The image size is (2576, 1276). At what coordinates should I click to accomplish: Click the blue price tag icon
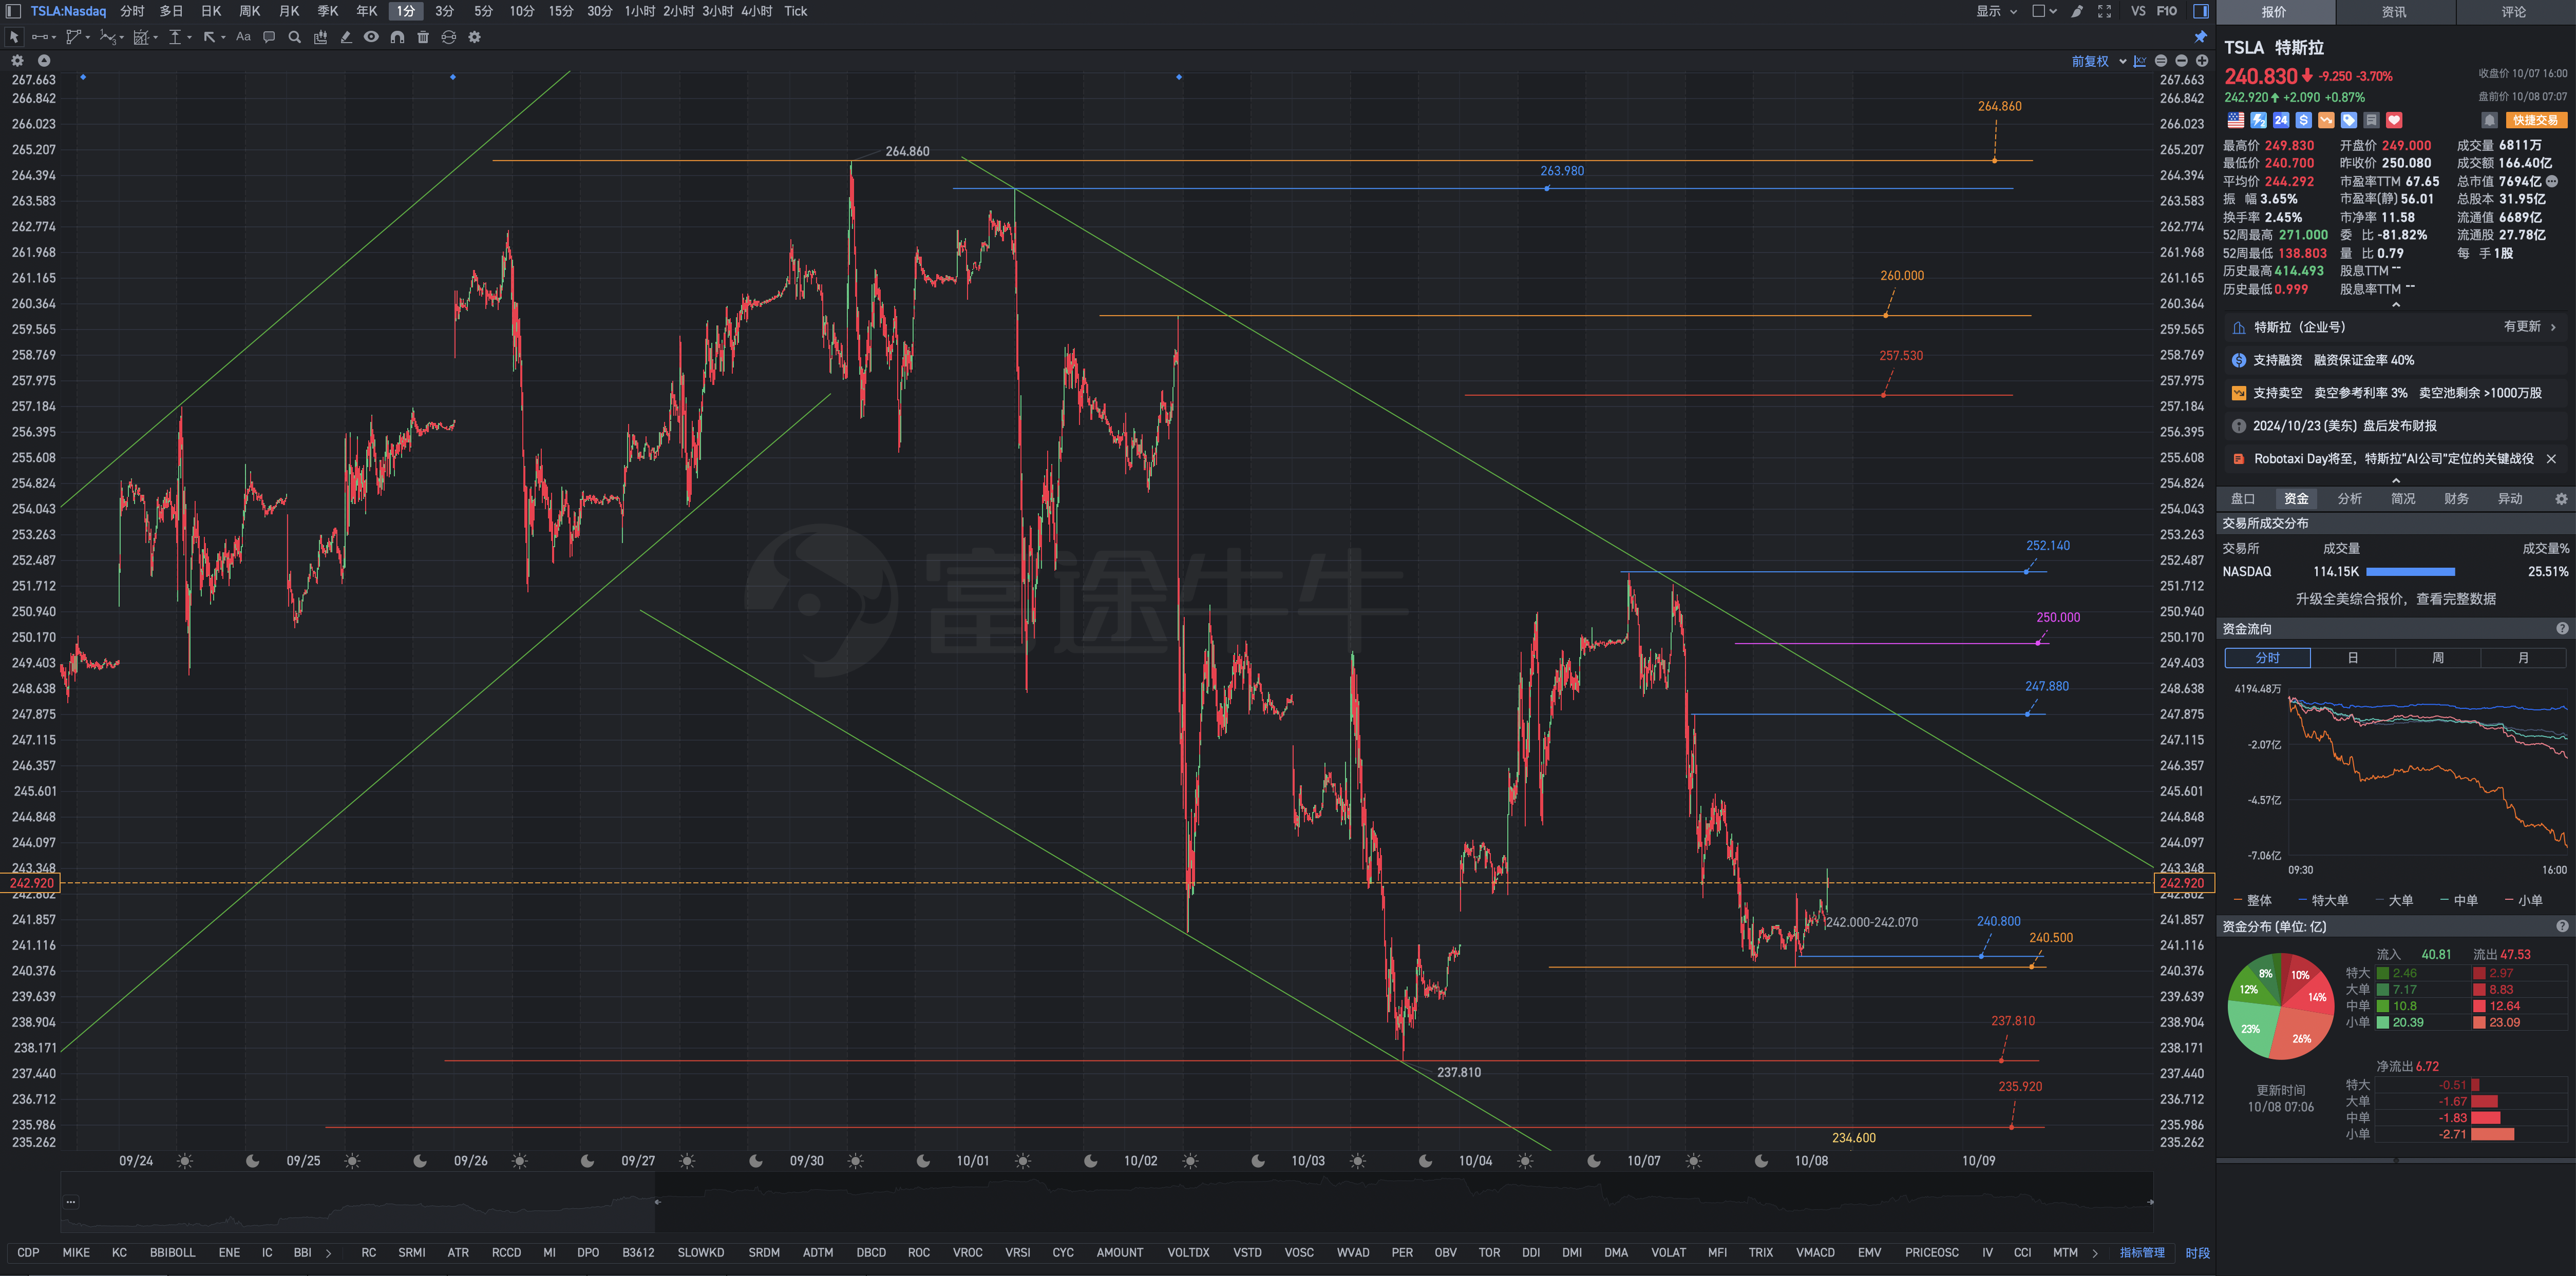[2349, 120]
